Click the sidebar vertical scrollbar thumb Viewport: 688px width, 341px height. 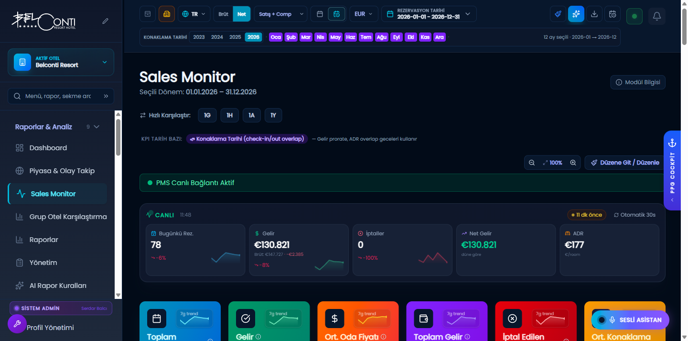coord(118,137)
